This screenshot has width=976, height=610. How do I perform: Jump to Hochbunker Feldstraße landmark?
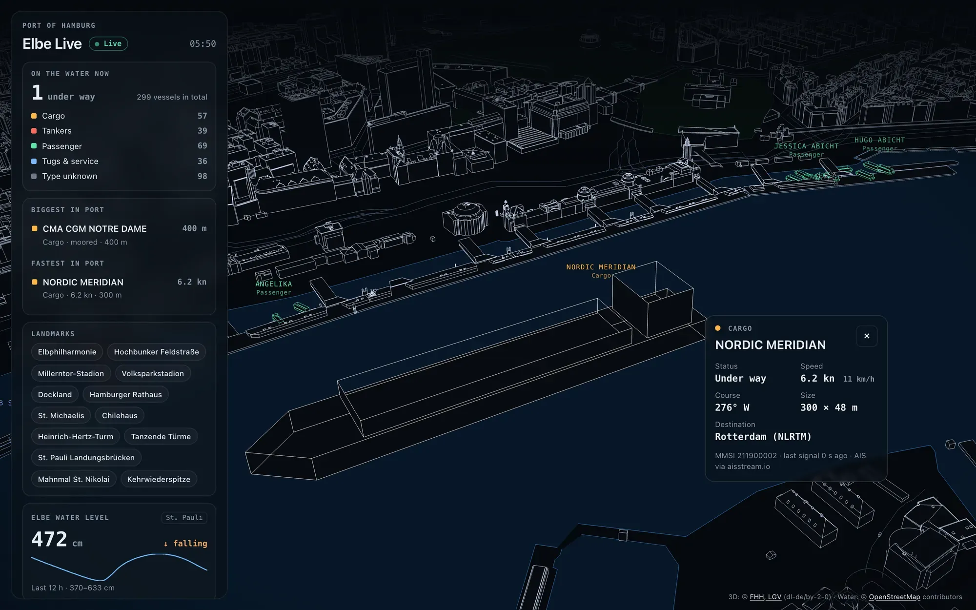(156, 352)
